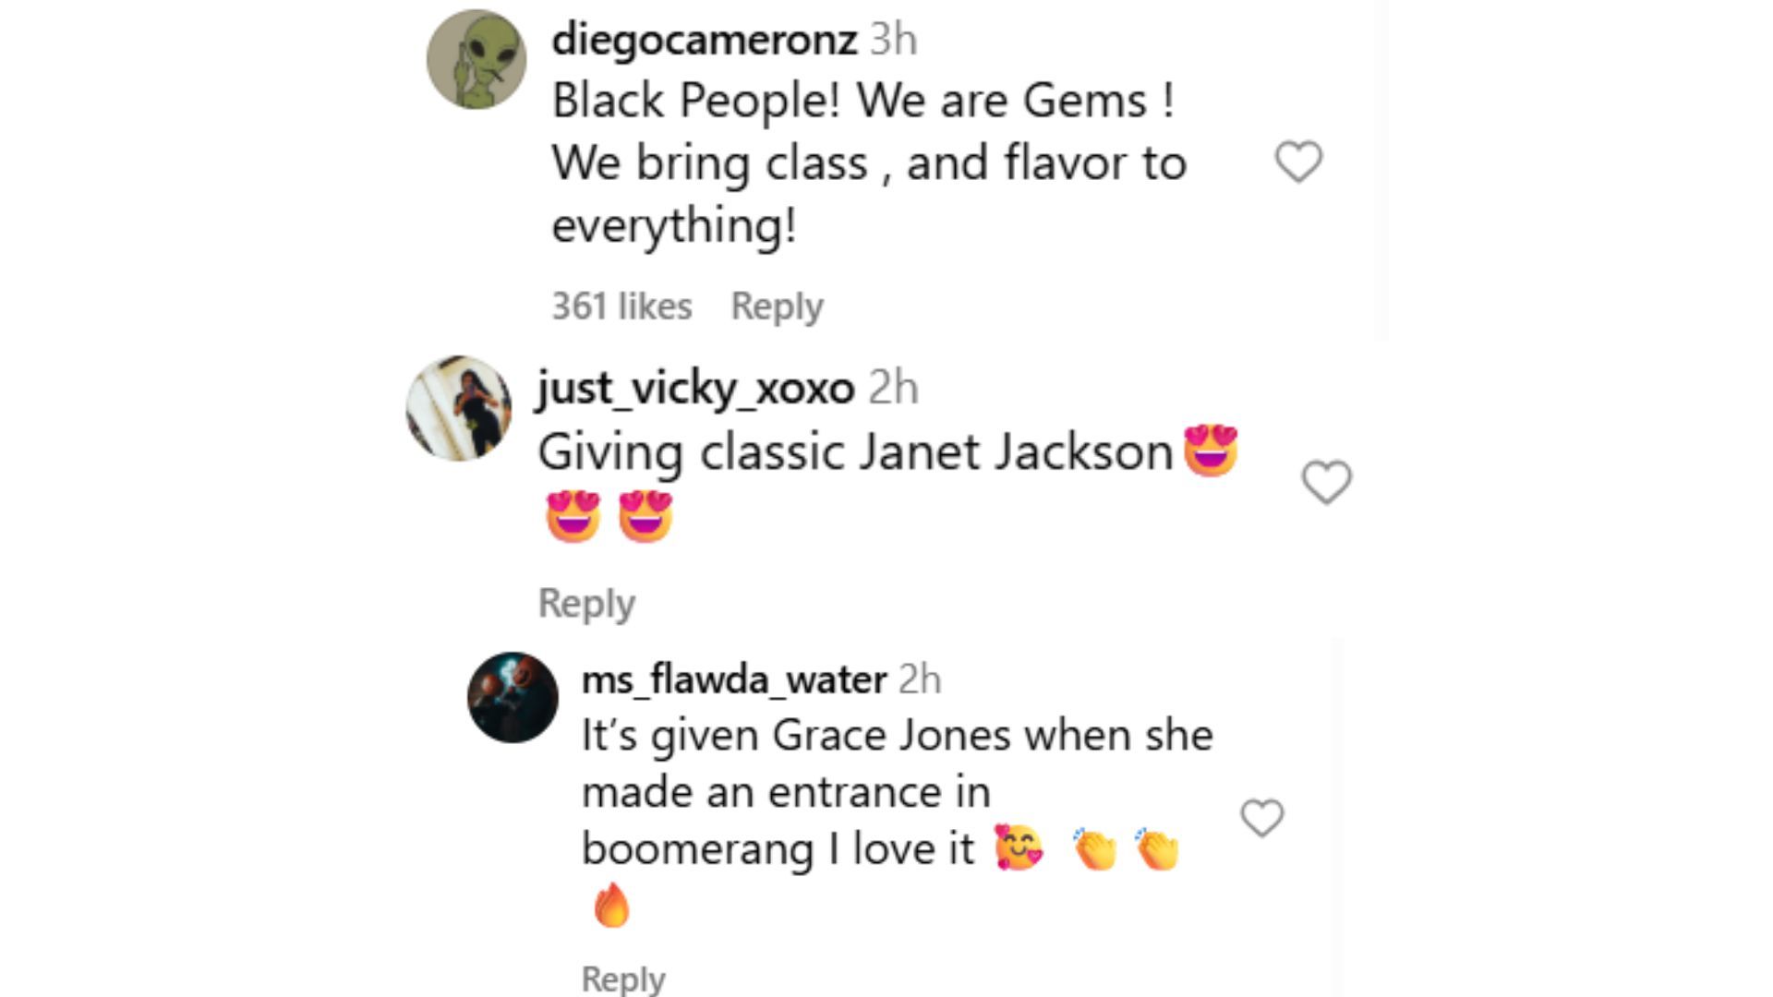Image resolution: width=1773 pixels, height=997 pixels.
Task: Open just_vicky_xoxo's profile picture
Action: (x=459, y=407)
